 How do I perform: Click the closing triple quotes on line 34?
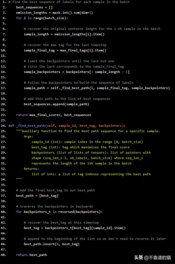(x=19, y=179)
